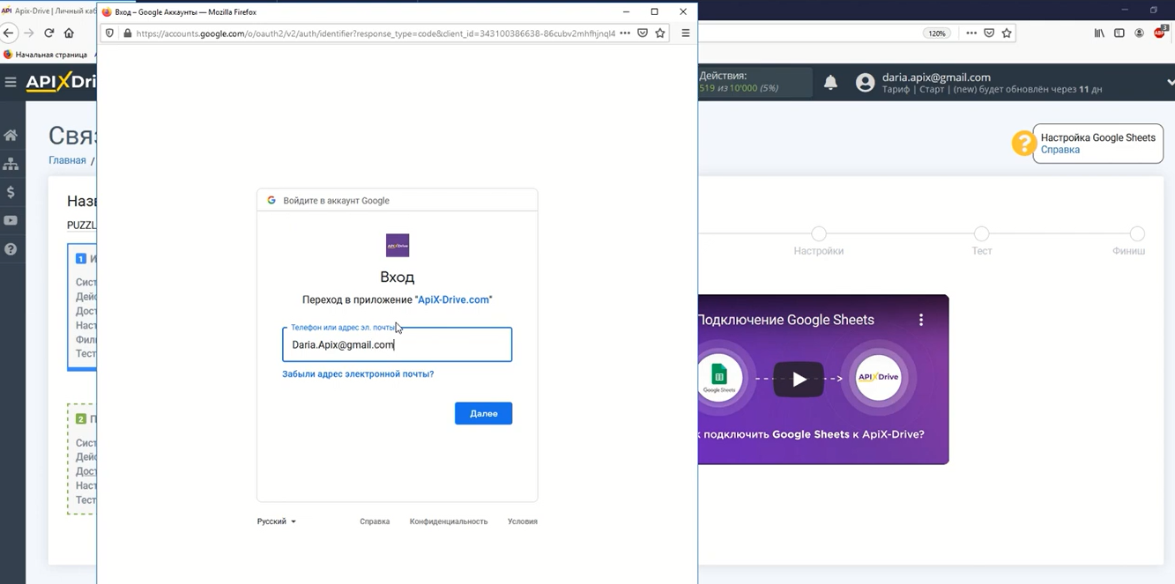Viewport: 1175px width, 584px height.
Task: Open the Firefox account icon in toolbar
Action: point(1140,33)
